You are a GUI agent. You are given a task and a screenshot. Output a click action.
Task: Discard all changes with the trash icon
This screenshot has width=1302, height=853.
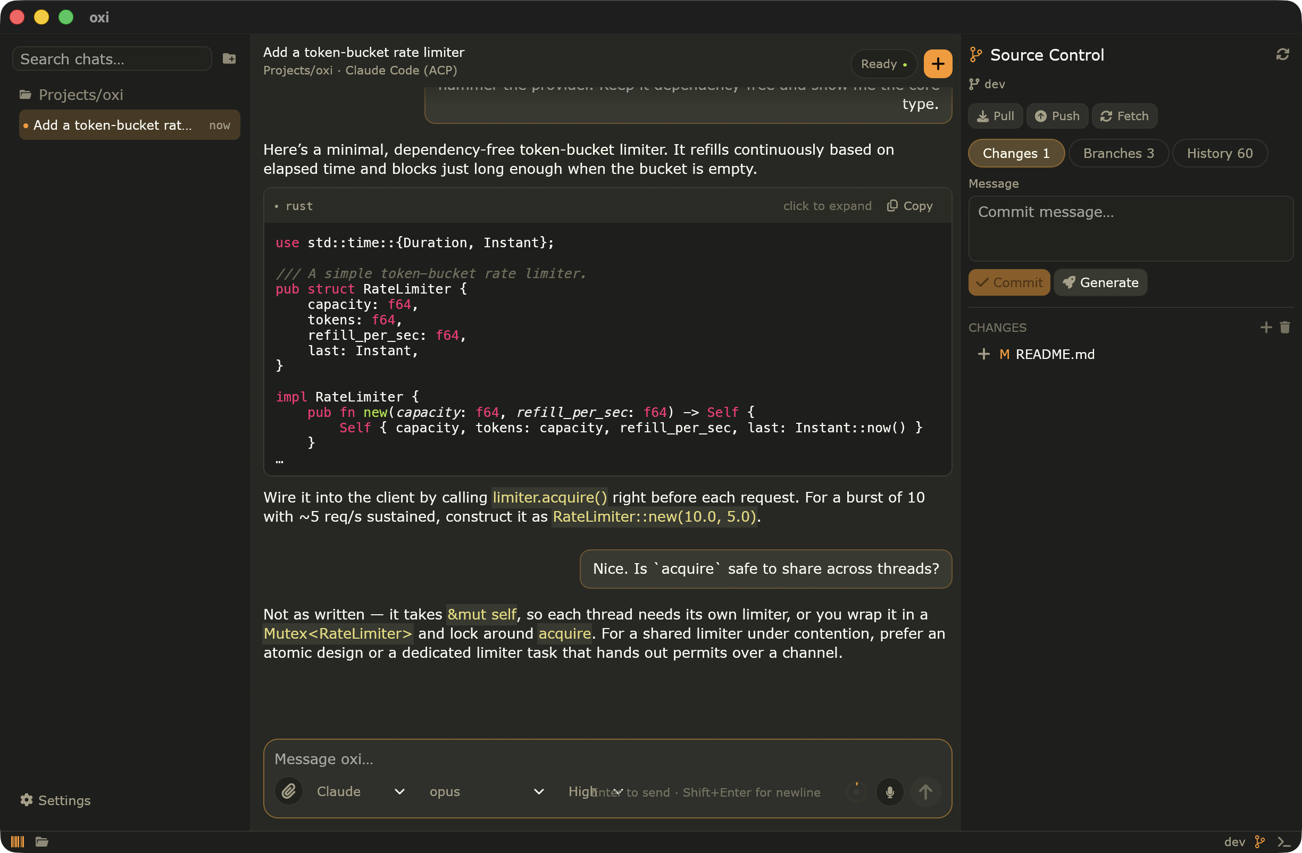pyautogui.click(x=1284, y=327)
